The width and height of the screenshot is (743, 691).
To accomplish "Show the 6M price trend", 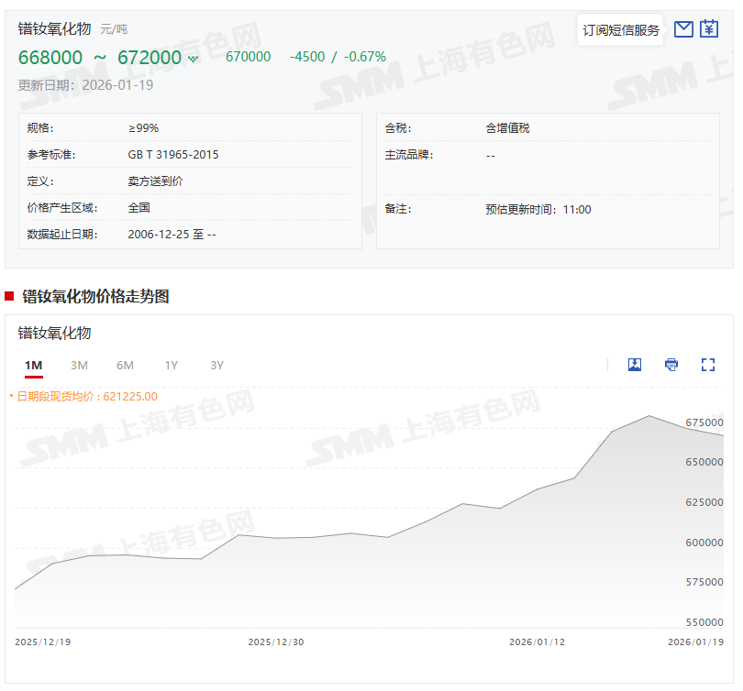I will [x=125, y=366].
